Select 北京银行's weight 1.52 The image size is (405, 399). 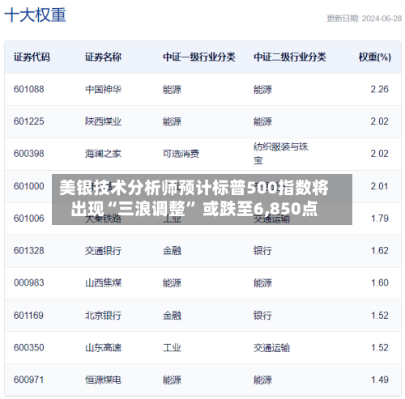point(380,316)
